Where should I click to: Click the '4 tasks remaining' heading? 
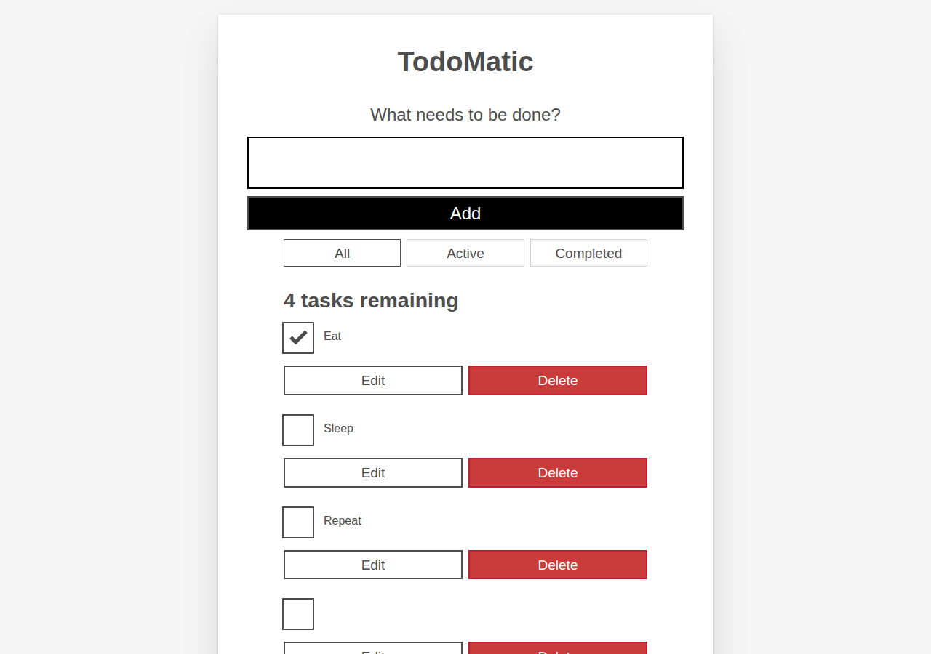tap(371, 300)
